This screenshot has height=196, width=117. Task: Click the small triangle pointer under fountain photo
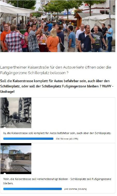click(5, 173)
